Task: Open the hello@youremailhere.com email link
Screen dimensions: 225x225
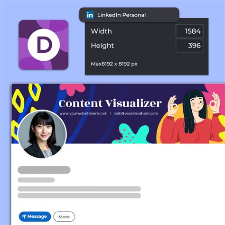Action: (x=136, y=113)
